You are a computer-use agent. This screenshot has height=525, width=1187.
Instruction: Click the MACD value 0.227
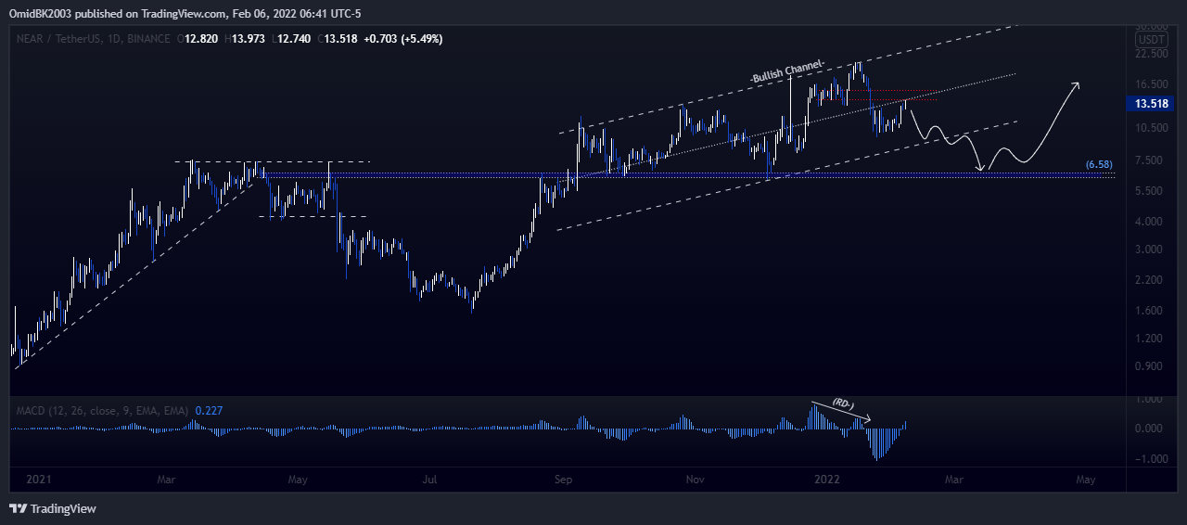click(x=209, y=410)
